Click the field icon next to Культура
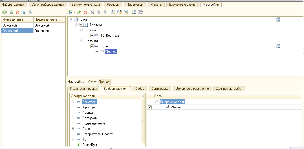The image size is (304, 149). 78,107
